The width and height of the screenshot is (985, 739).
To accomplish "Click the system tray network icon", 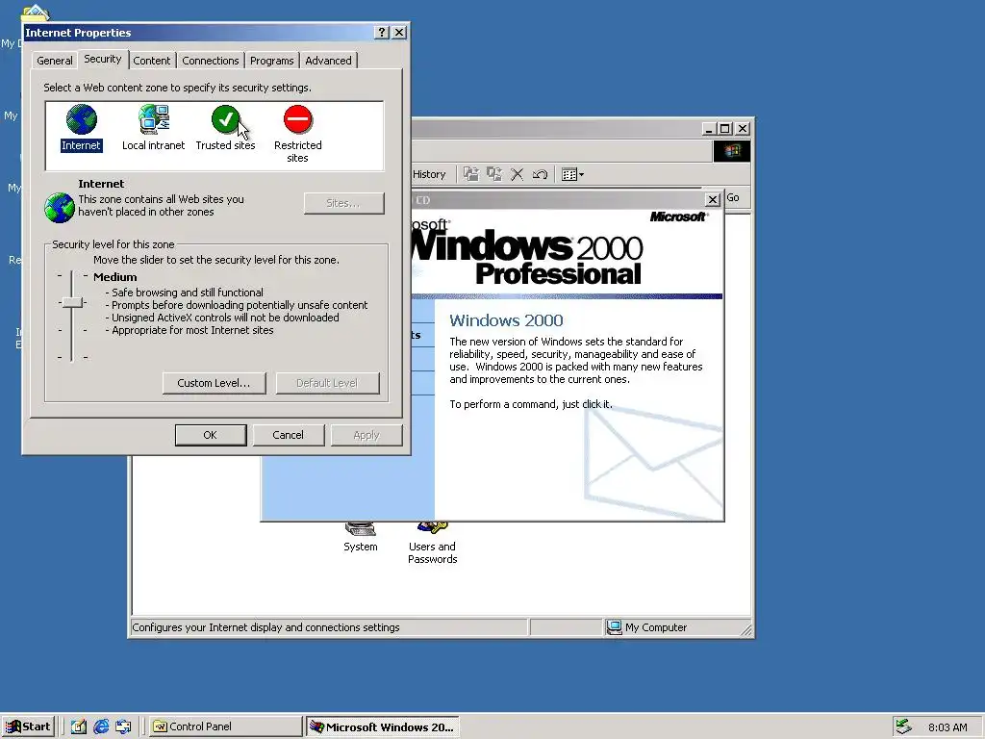I will (x=904, y=726).
